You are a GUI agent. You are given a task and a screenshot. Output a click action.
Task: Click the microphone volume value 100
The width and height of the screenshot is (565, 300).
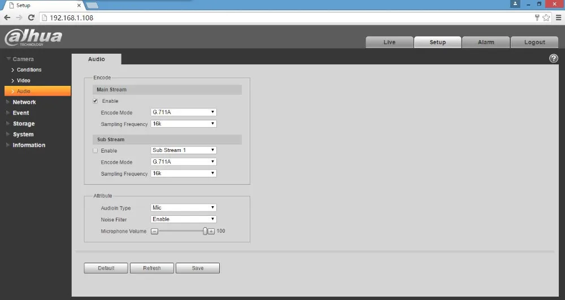[x=221, y=231]
